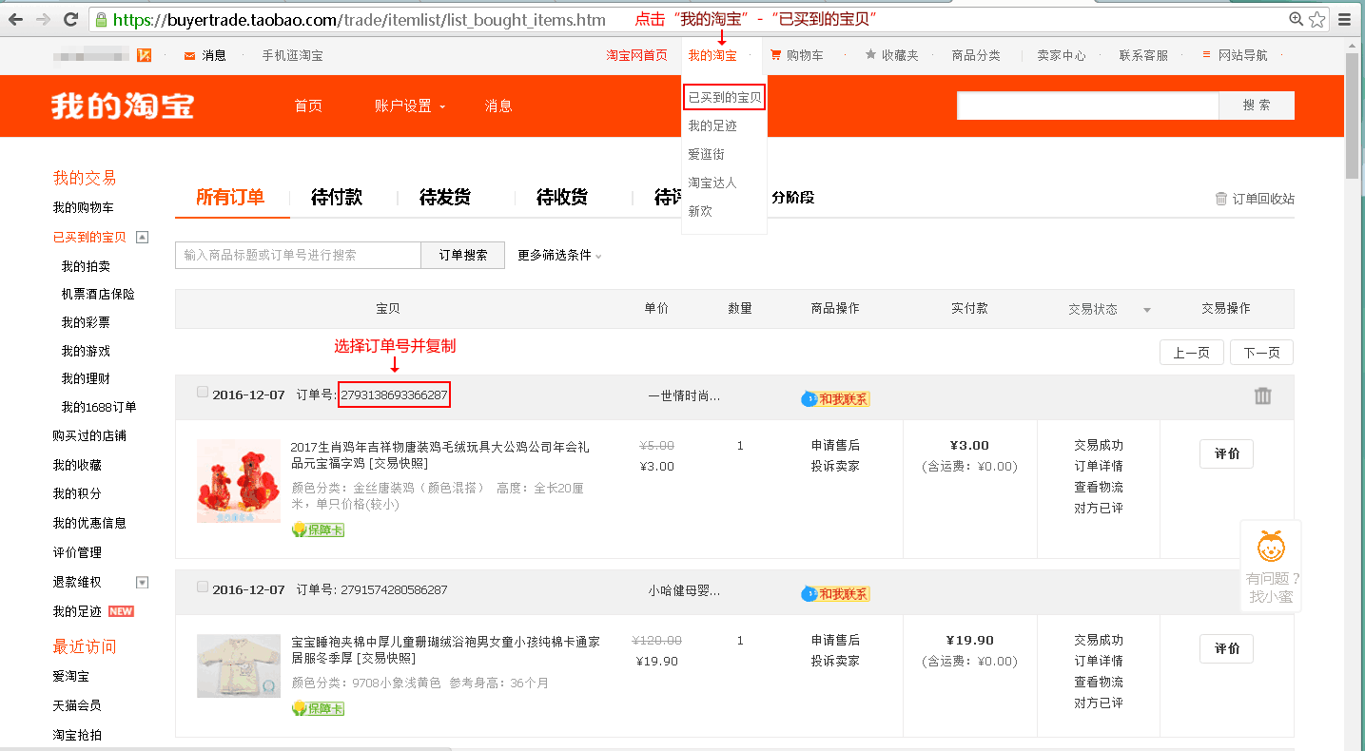The height and width of the screenshot is (751, 1365).
Task: Open the Chrome menu hamburger icon
Action: click(1345, 19)
